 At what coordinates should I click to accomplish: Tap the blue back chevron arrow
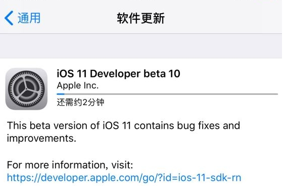point(9,18)
